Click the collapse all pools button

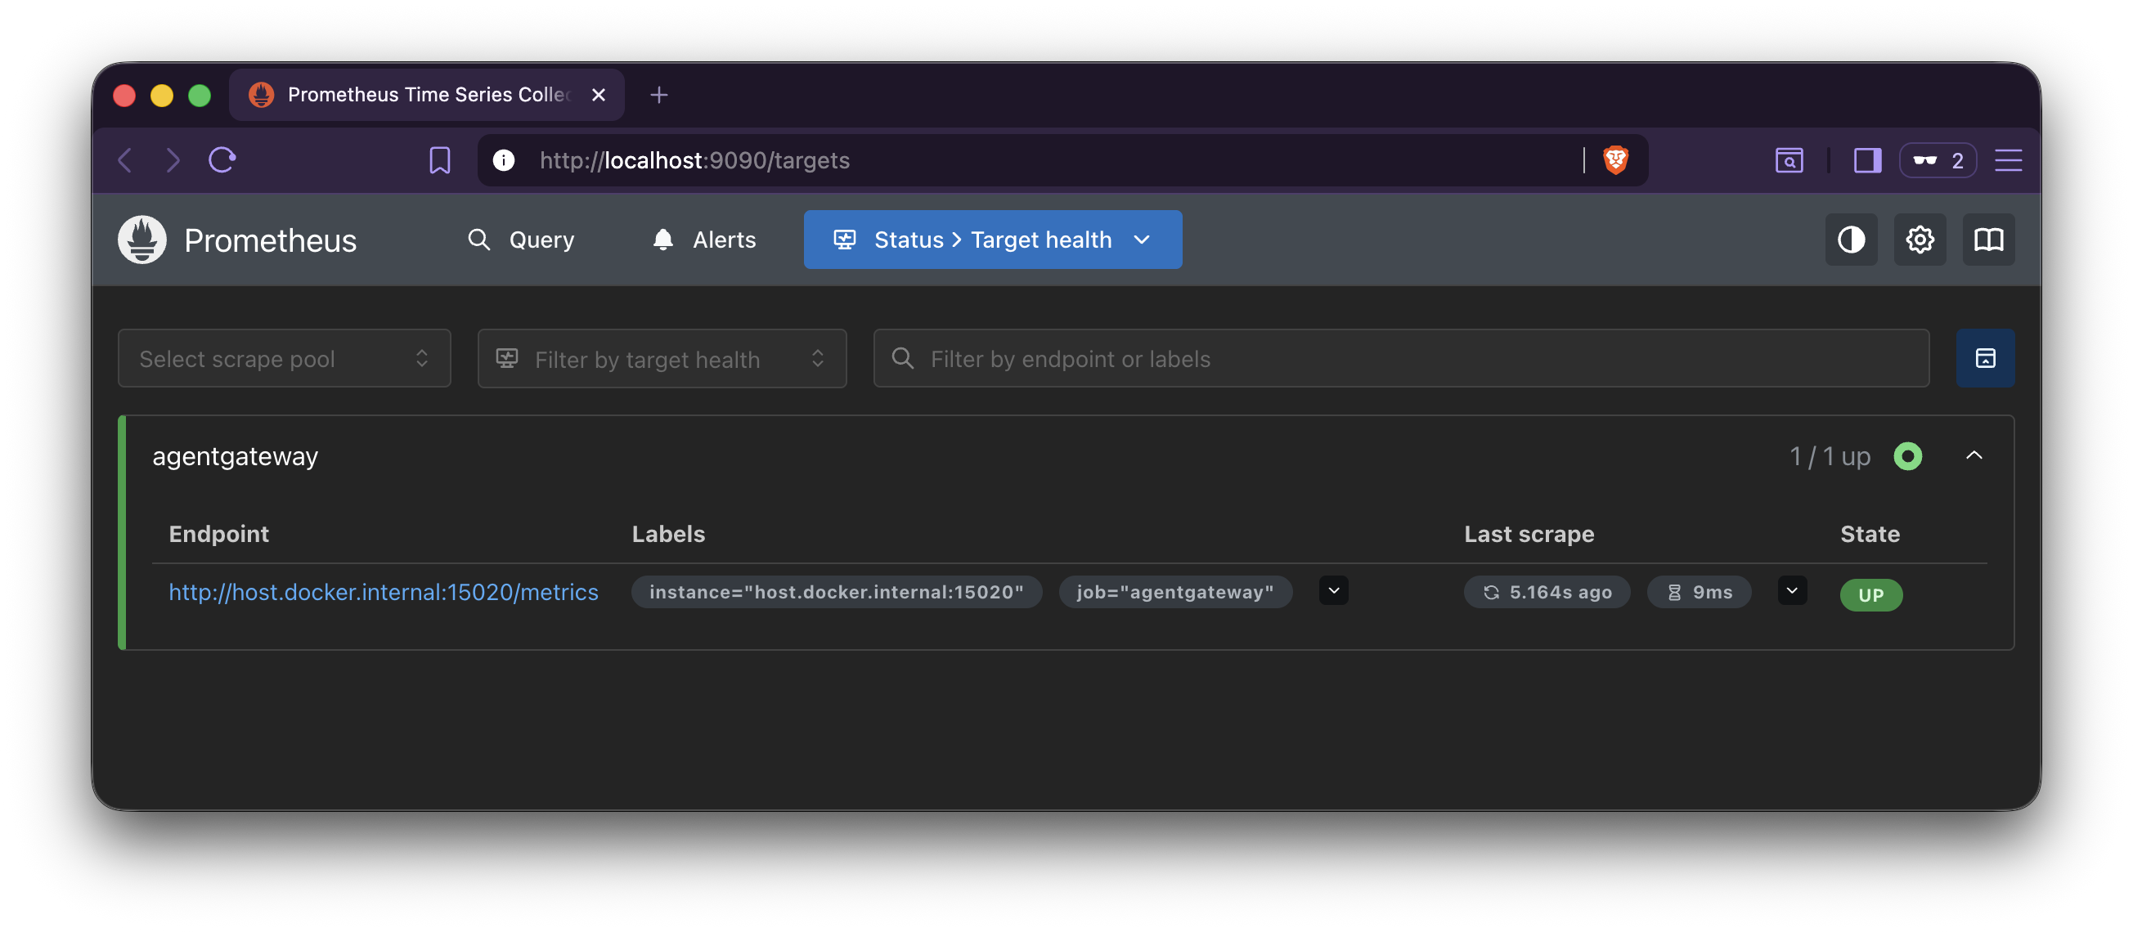(1985, 358)
